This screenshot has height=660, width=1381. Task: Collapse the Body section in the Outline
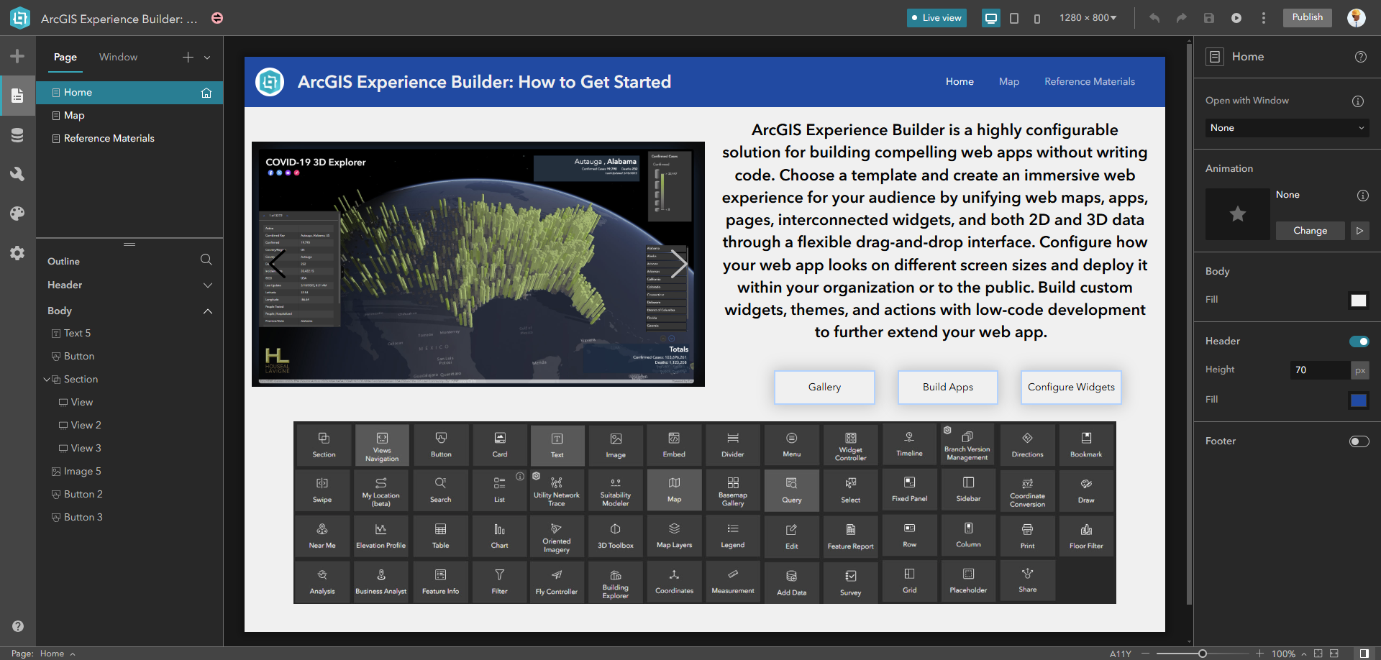208,311
